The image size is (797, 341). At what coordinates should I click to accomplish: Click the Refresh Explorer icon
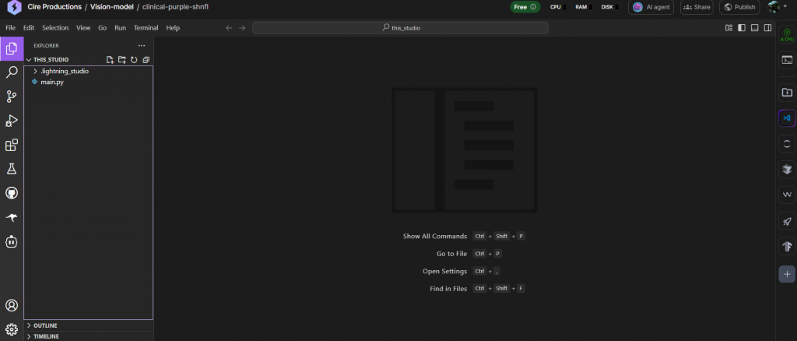pyautogui.click(x=134, y=59)
